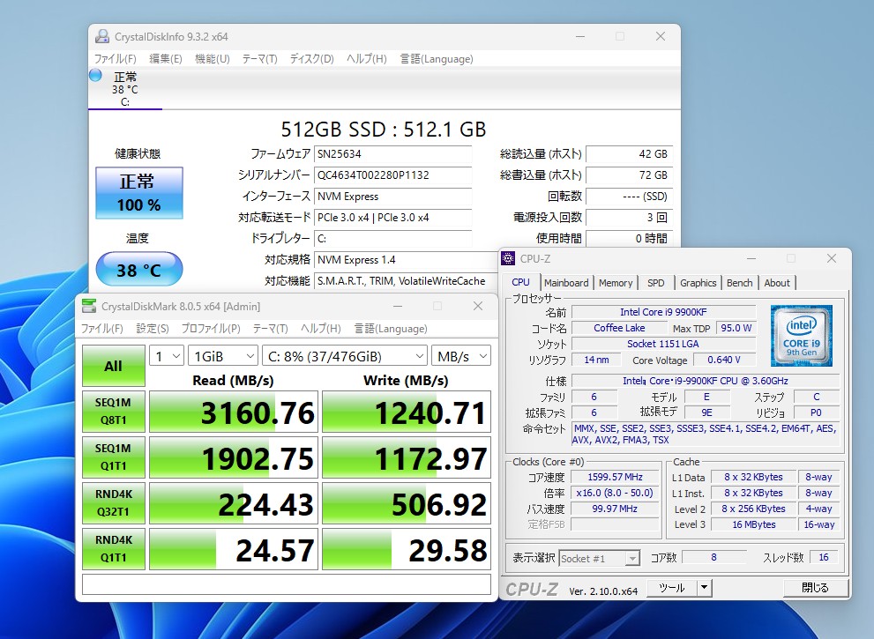
Task: Minimize the CrystalDiskInfo window
Action: [580, 36]
